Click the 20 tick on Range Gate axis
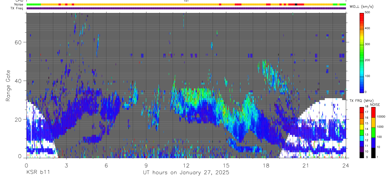Screen dimensions: 389x179 click(18, 119)
